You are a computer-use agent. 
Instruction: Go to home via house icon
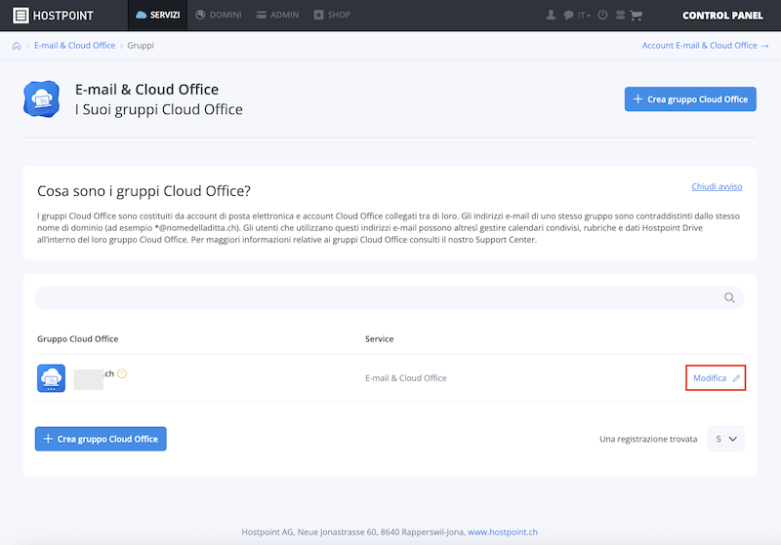(17, 46)
